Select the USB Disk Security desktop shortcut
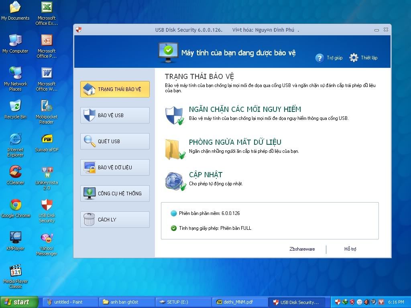This screenshot has height=308, width=411. click(x=47, y=211)
